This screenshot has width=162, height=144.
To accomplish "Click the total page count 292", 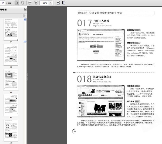I will 9,3.
